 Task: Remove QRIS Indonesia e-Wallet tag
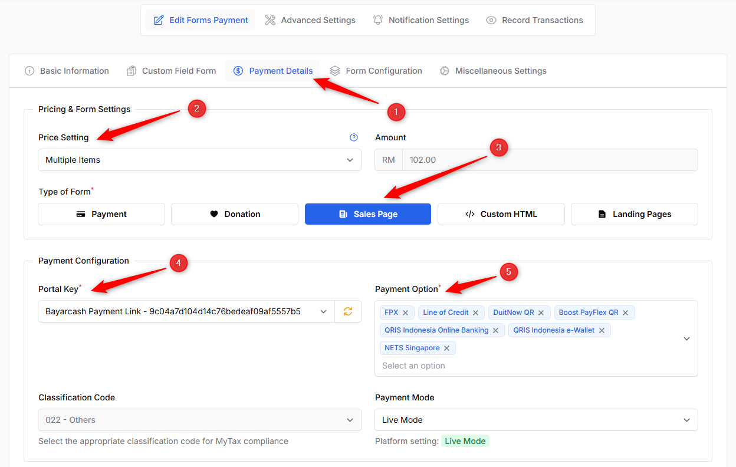[x=602, y=330]
